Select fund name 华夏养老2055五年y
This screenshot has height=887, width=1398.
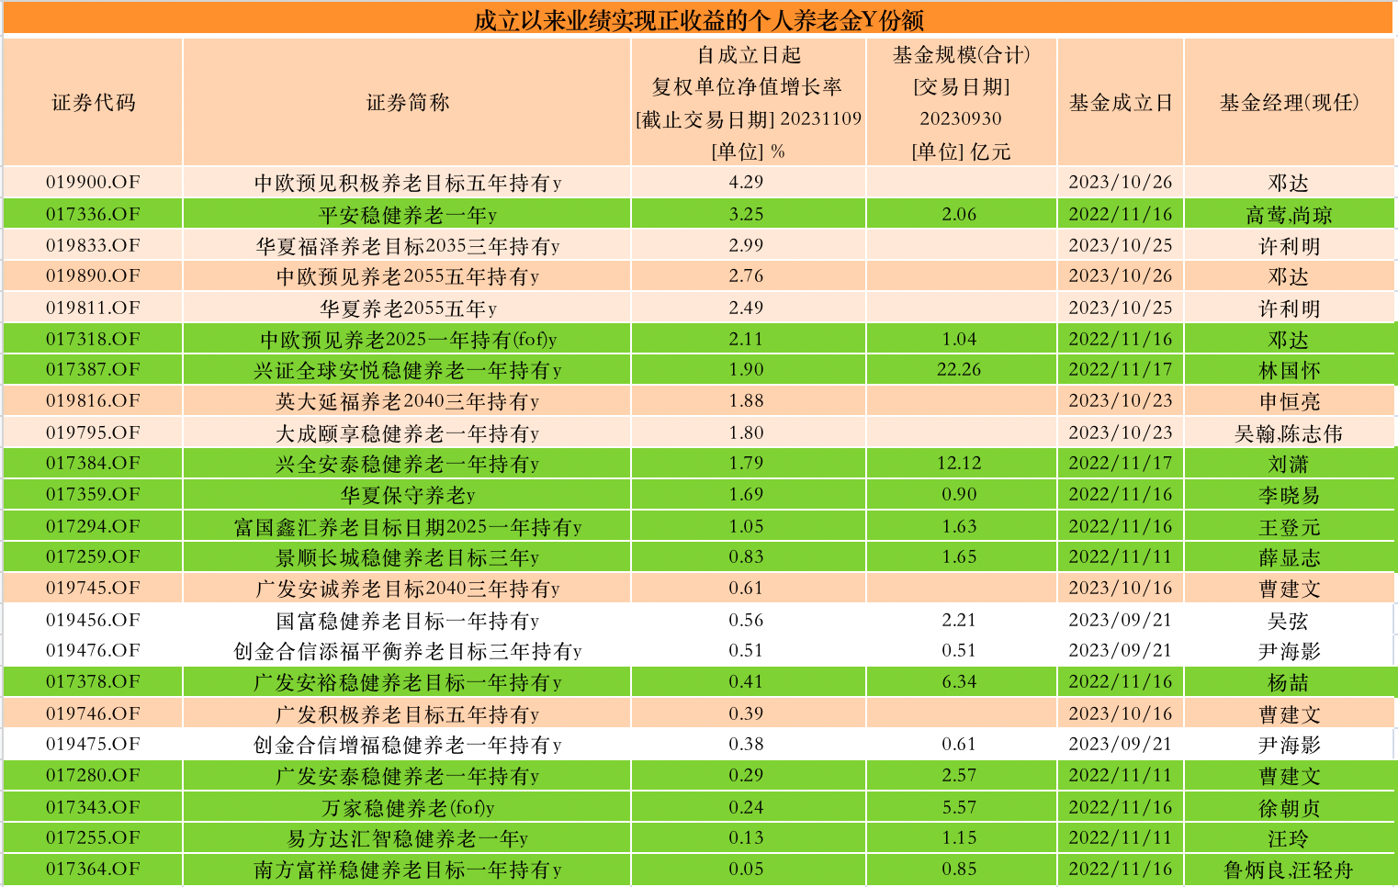(x=408, y=309)
